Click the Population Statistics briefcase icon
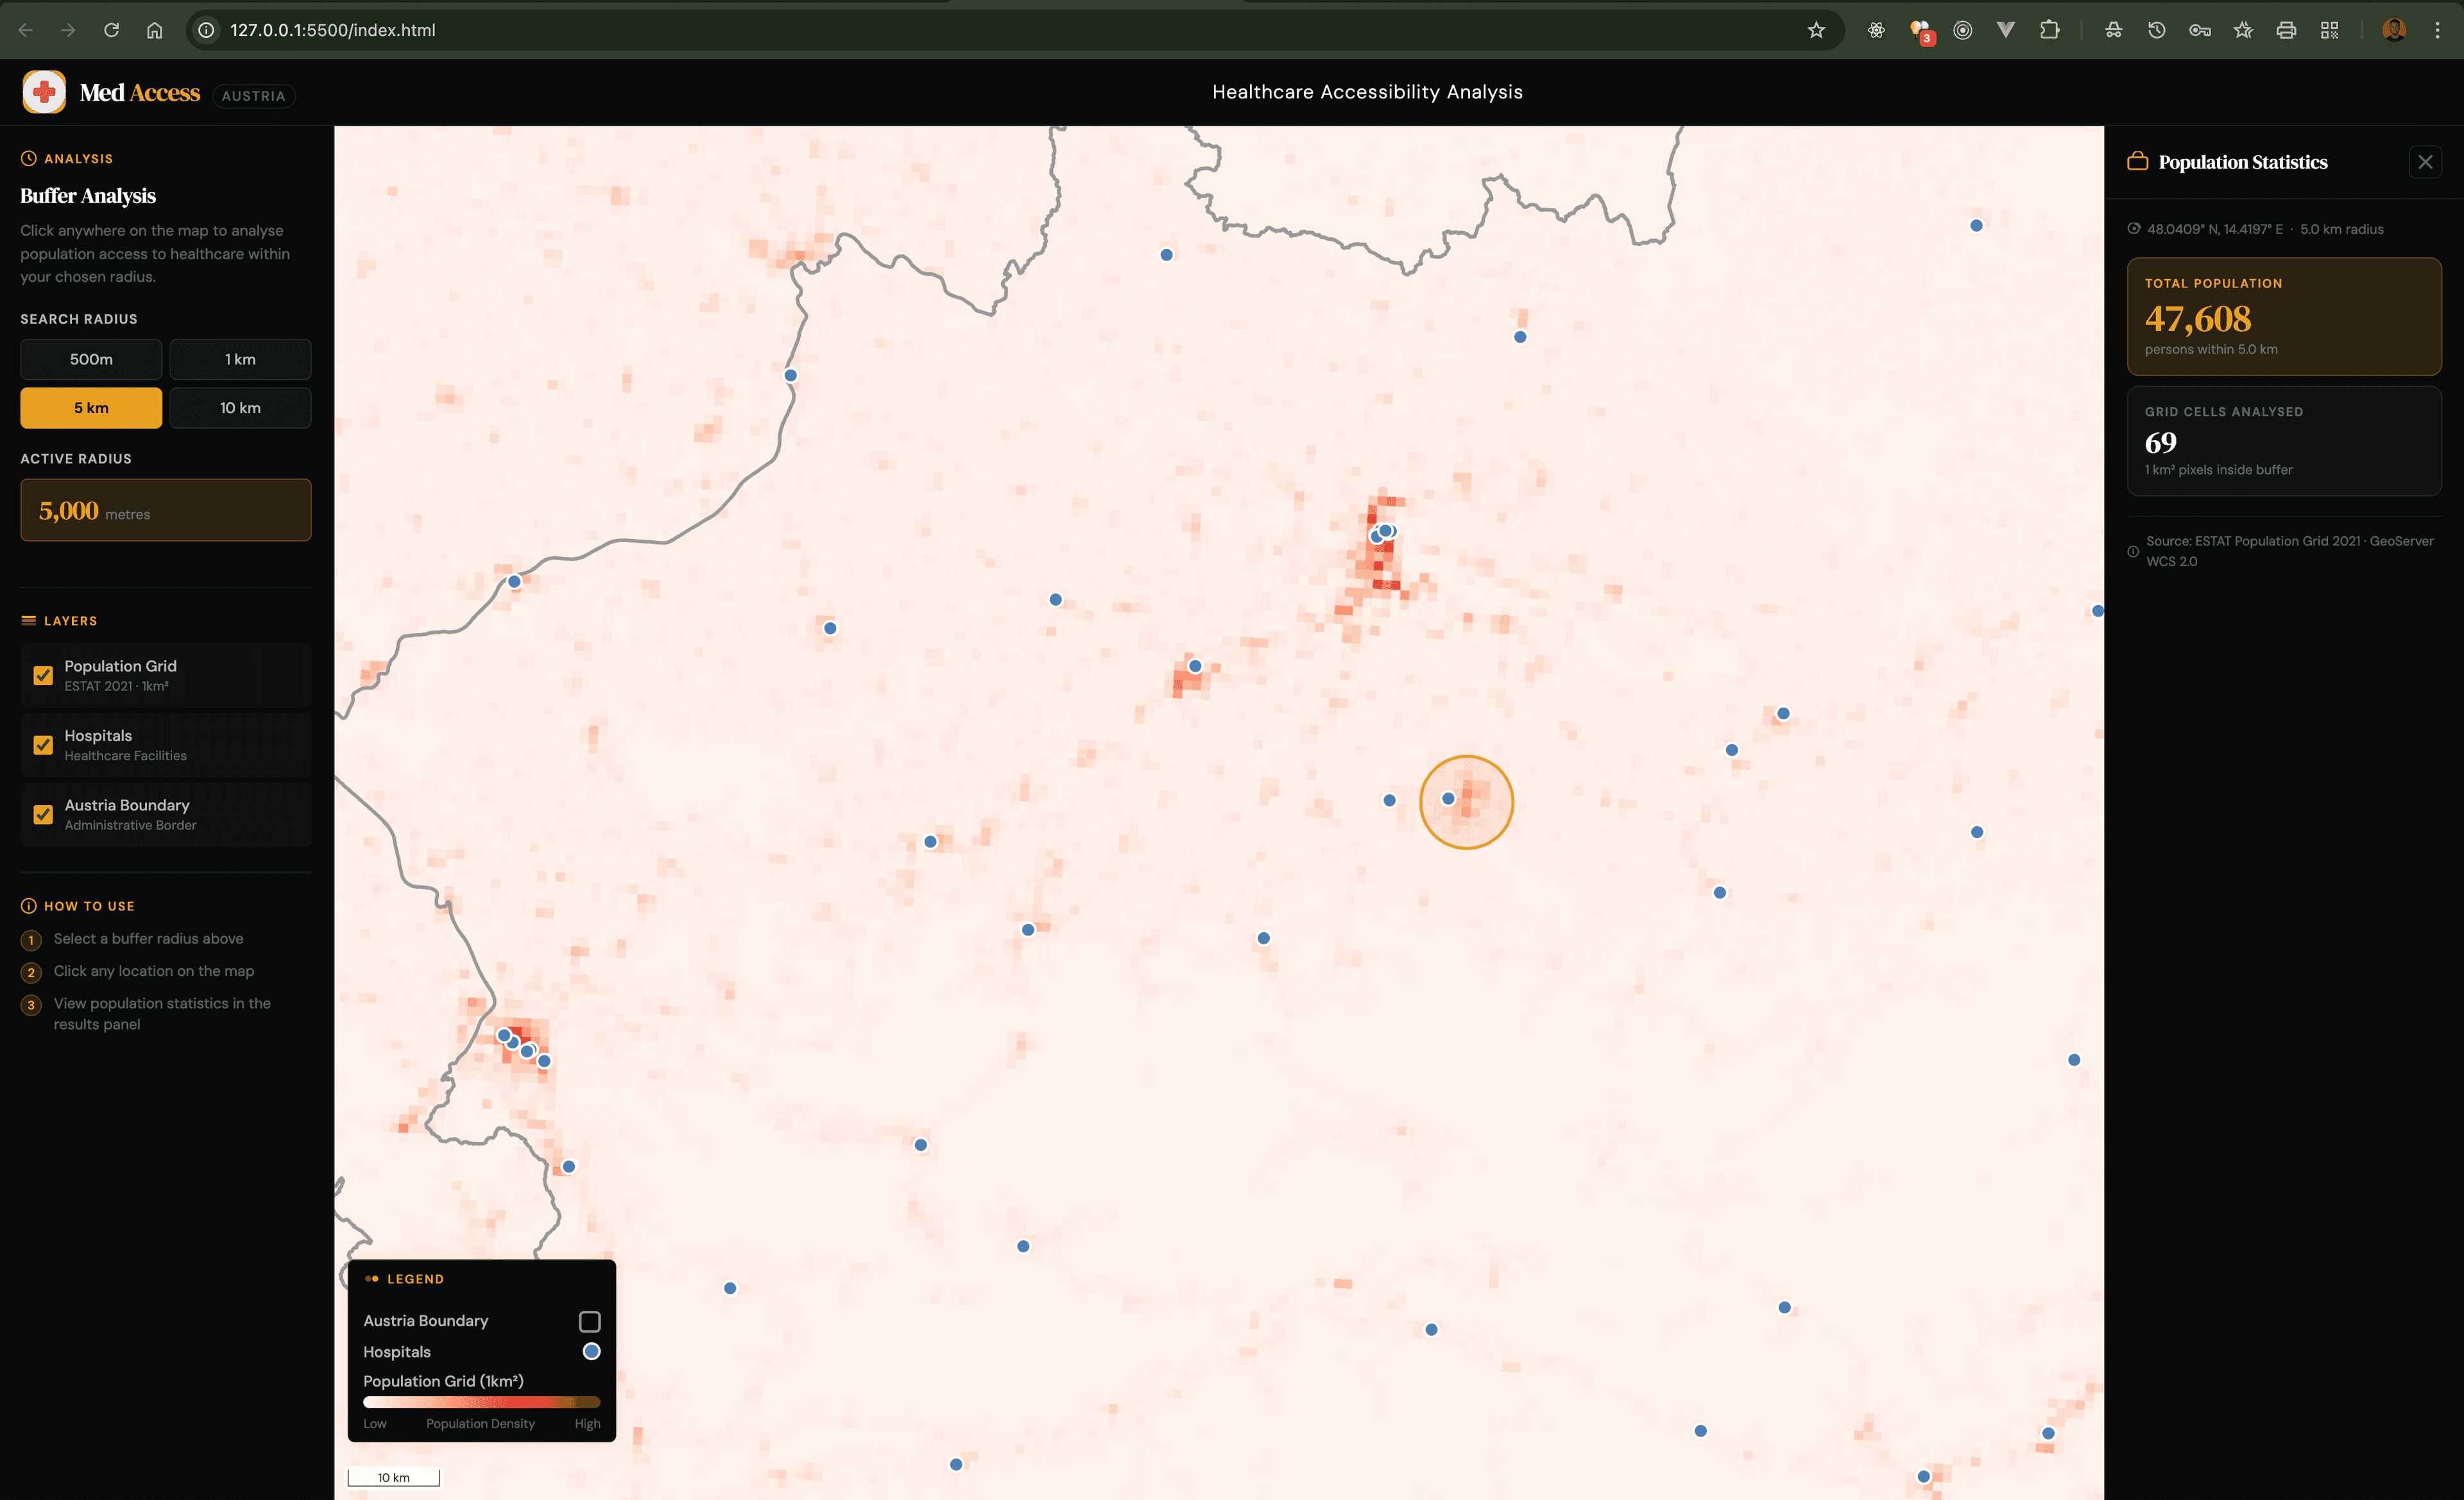Screen dimensions: 2464x1500 click(2137, 161)
